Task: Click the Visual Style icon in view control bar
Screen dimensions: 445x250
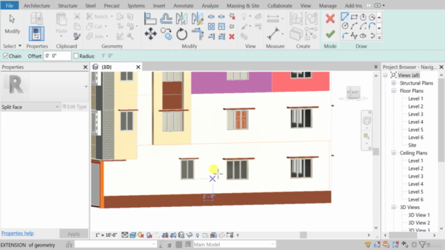Action: 133,235
